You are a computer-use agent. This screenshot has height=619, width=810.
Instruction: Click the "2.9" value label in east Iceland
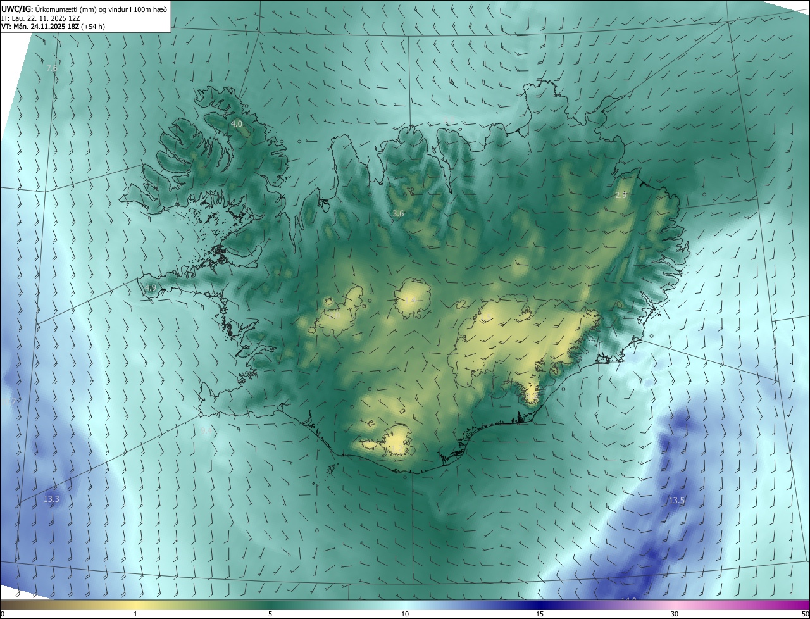click(621, 196)
